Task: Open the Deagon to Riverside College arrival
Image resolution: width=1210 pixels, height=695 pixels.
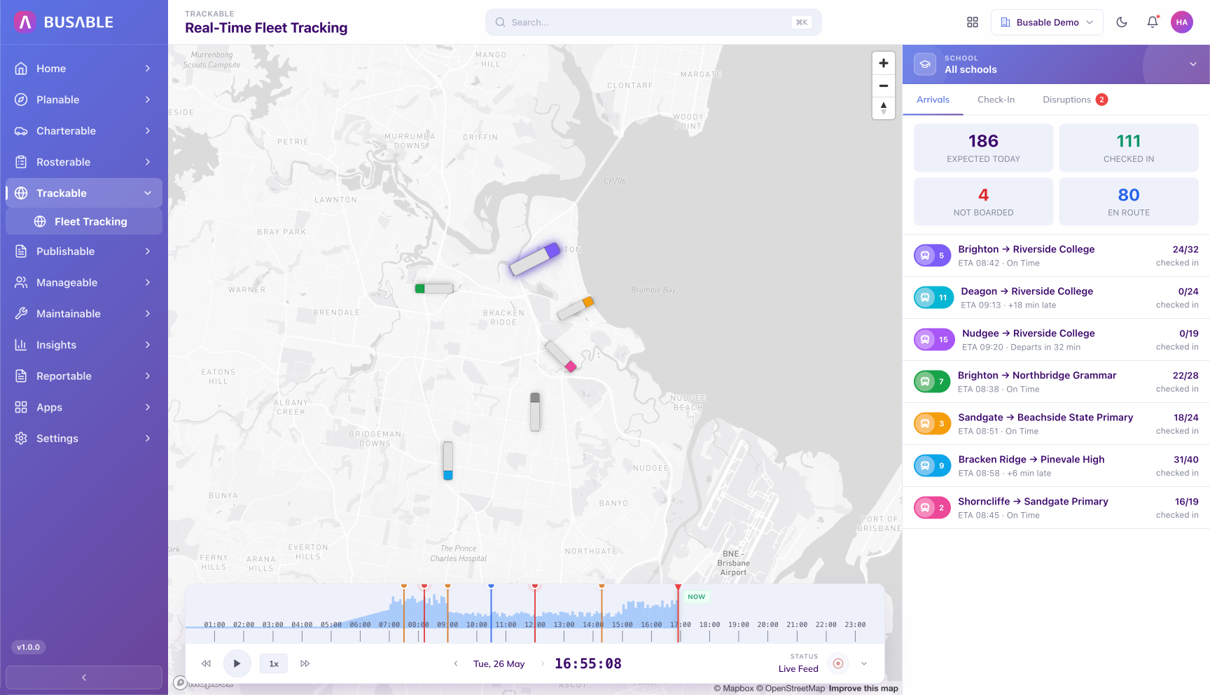Action: (1056, 298)
